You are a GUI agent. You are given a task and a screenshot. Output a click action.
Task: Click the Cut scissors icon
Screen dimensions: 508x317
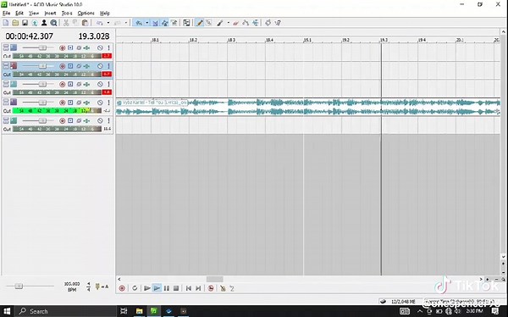click(x=66, y=23)
